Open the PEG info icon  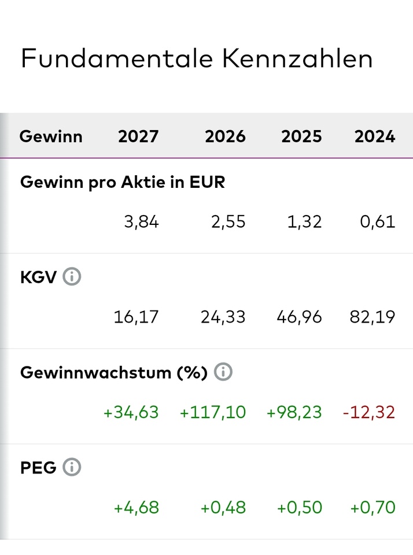click(x=72, y=467)
